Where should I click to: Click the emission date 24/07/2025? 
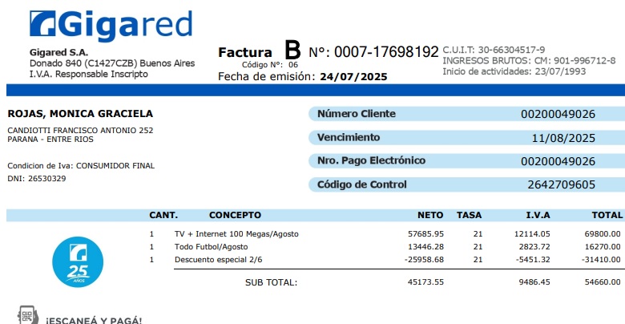pos(353,77)
